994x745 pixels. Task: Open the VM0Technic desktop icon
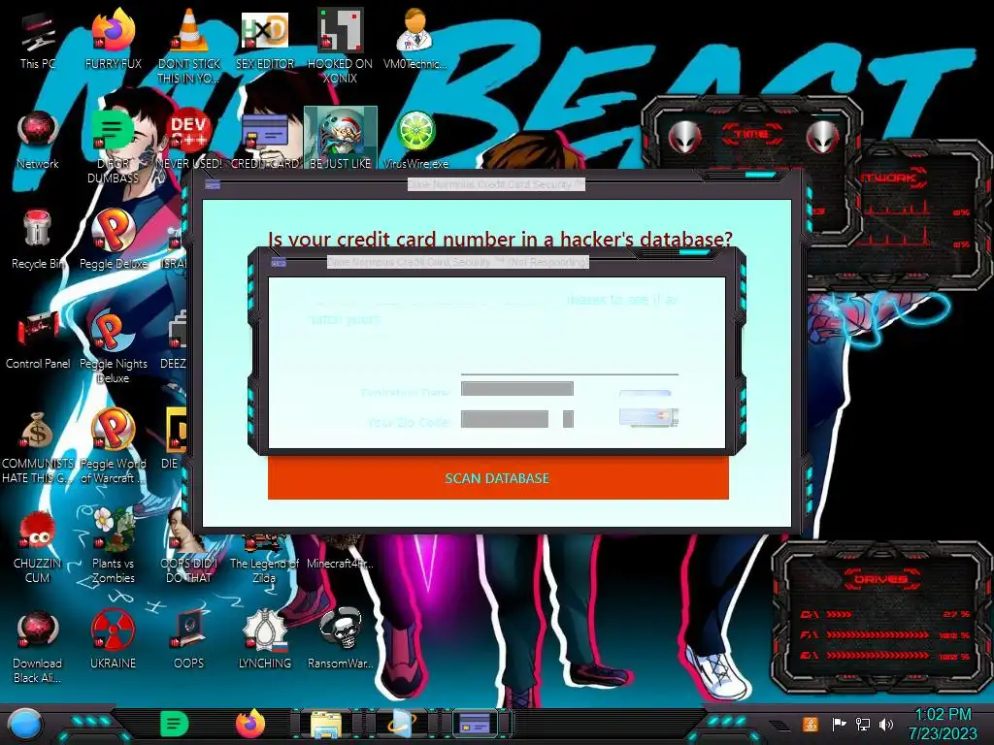415,39
